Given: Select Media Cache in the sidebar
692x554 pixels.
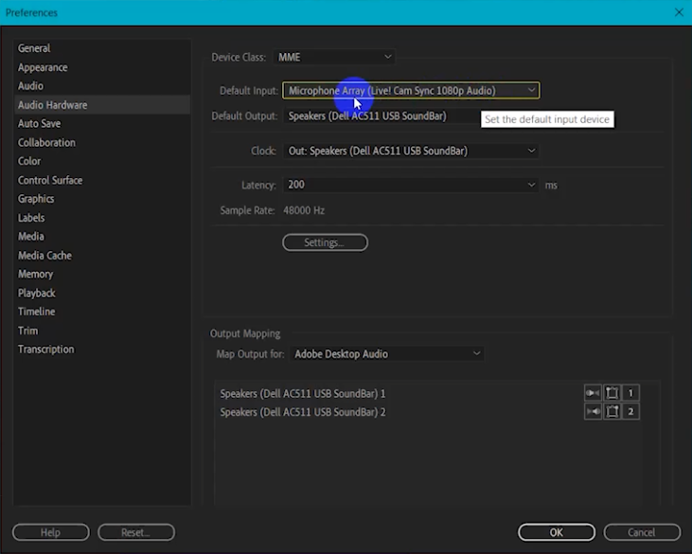Looking at the screenshot, I should pyautogui.click(x=44, y=256).
